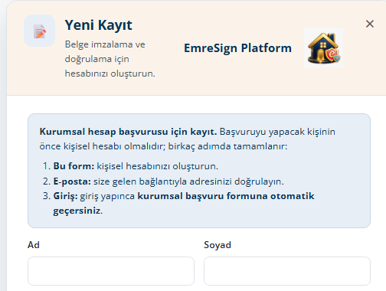This screenshot has width=386, height=291.
Task: Focus the Ad input field
Action: [111, 271]
